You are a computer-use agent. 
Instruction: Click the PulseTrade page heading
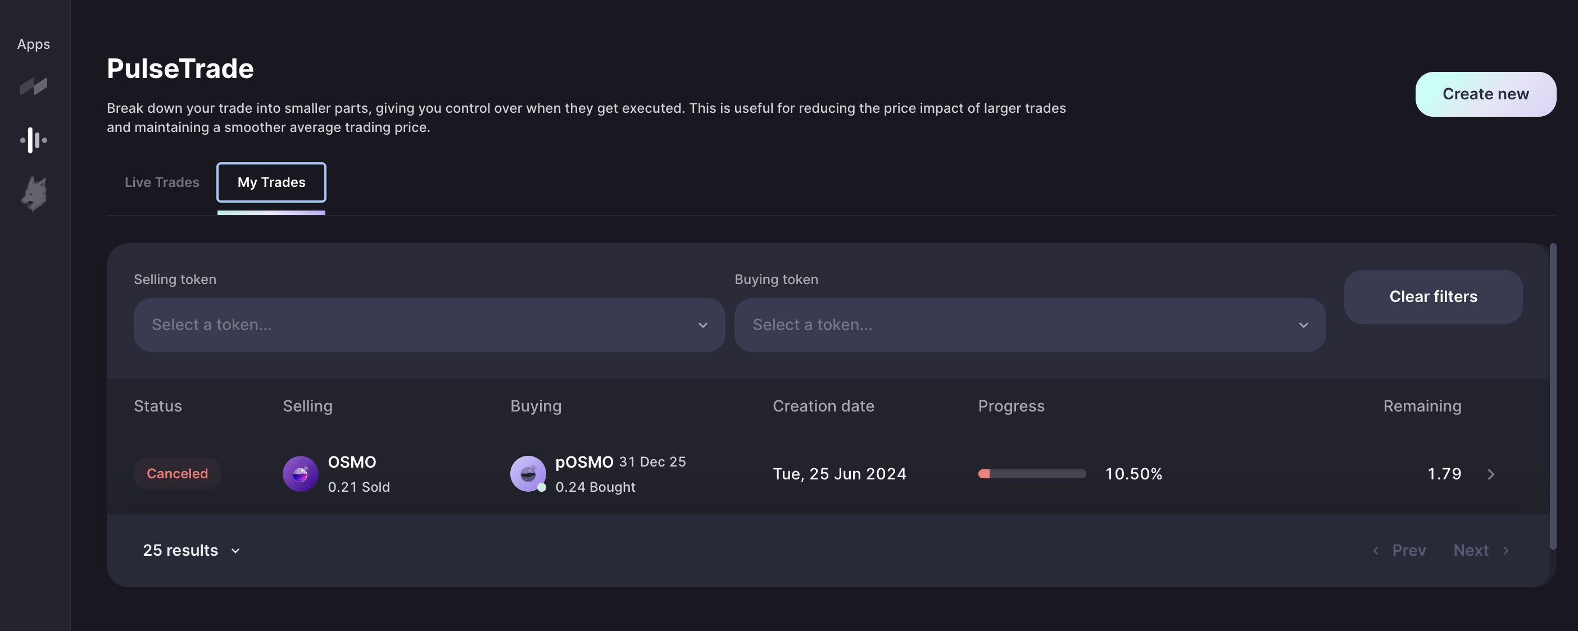[180, 68]
